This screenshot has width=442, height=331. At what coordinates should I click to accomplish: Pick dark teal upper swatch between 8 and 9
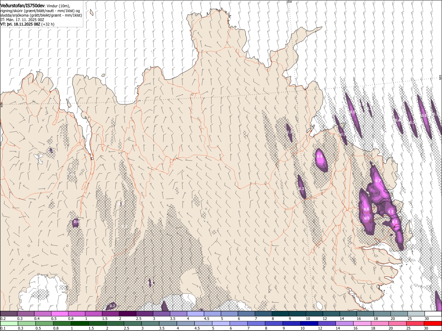280,314
